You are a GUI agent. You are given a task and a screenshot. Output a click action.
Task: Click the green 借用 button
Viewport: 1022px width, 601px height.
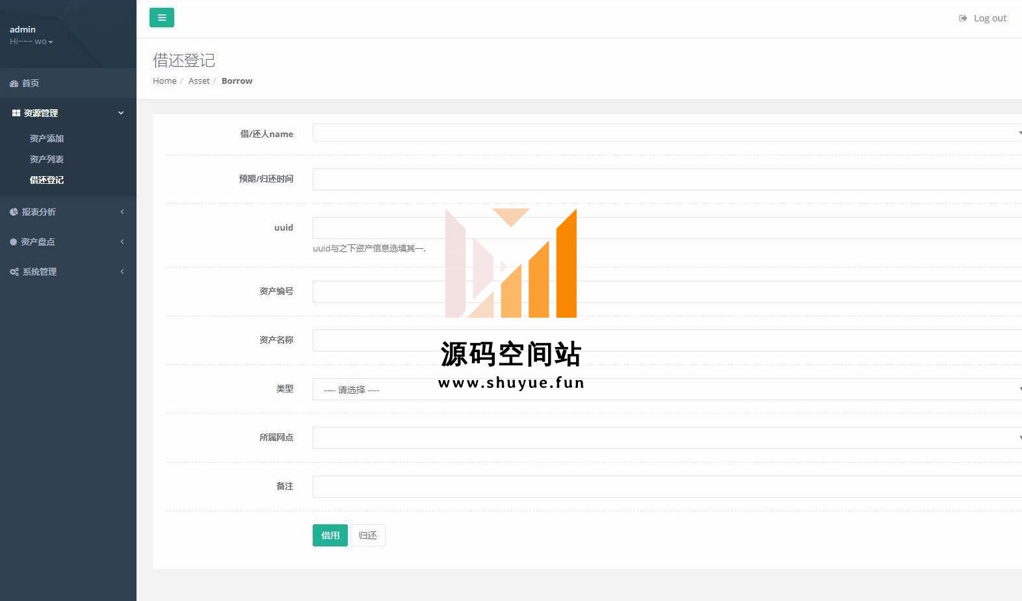point(330,535)
